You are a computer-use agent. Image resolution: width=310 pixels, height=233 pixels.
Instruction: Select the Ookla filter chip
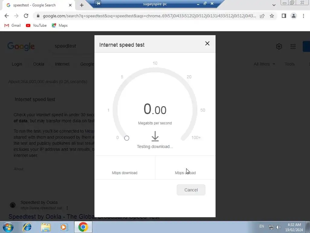point(38,64)
